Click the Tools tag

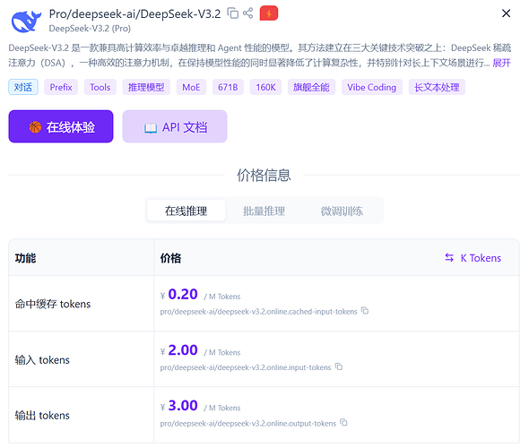pos(100,87)
